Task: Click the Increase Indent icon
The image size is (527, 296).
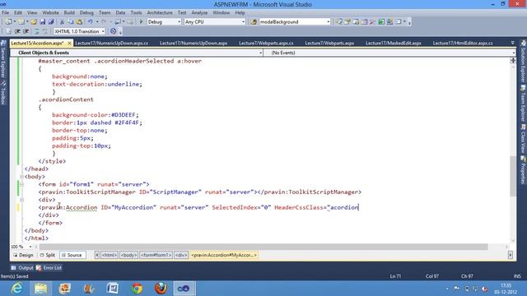Action: click(x=26, y=31)
